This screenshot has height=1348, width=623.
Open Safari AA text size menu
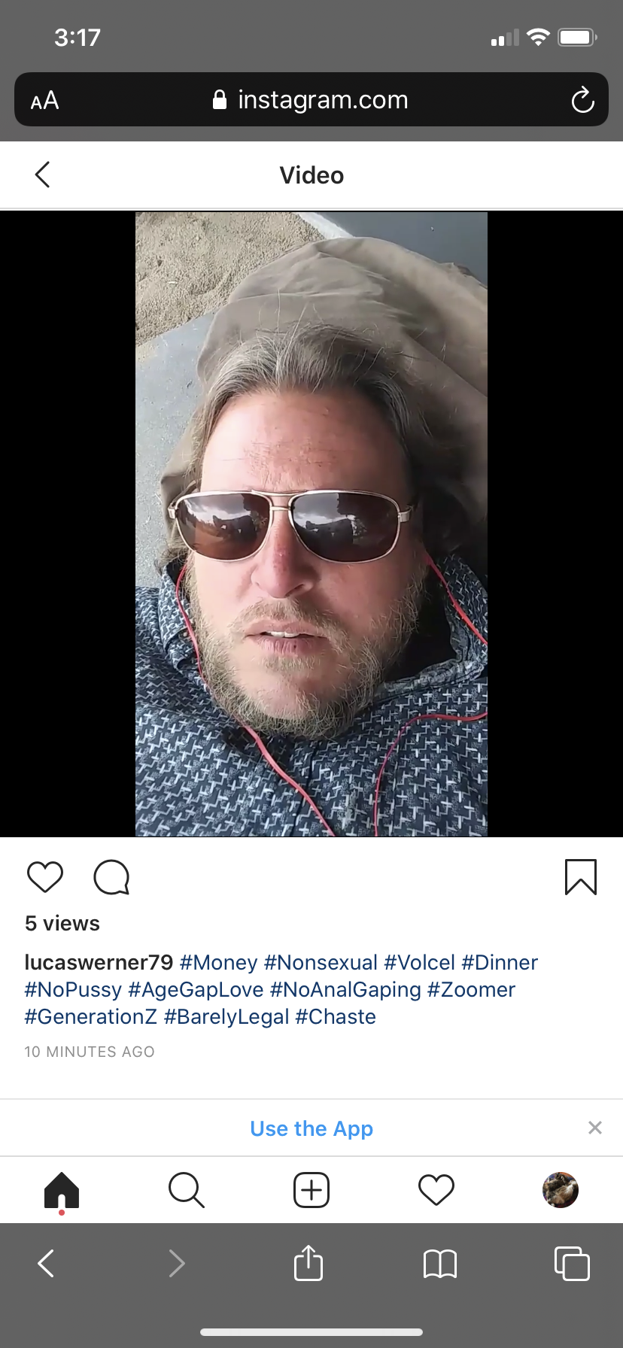44,100
